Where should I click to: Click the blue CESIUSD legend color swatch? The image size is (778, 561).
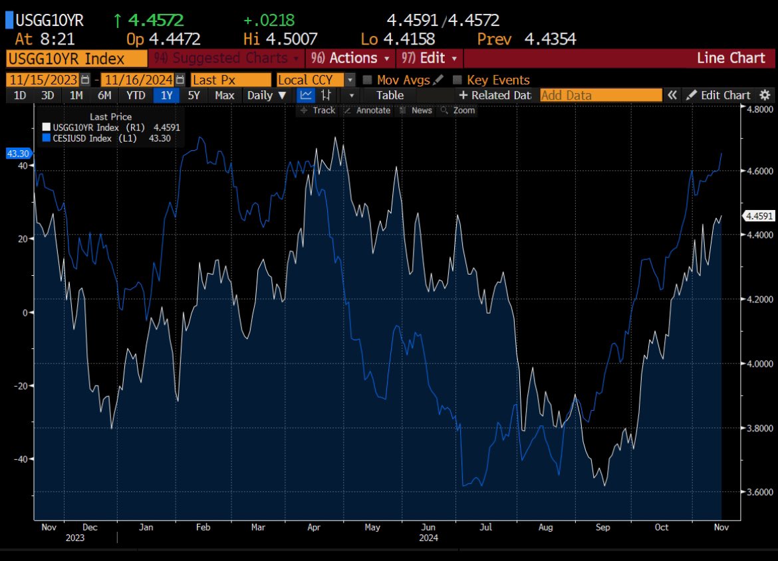47,138
